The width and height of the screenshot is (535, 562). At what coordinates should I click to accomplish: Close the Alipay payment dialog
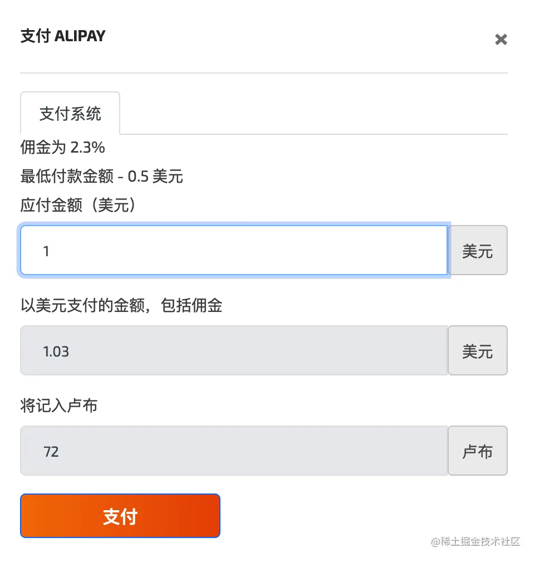[x=500, y=39]
